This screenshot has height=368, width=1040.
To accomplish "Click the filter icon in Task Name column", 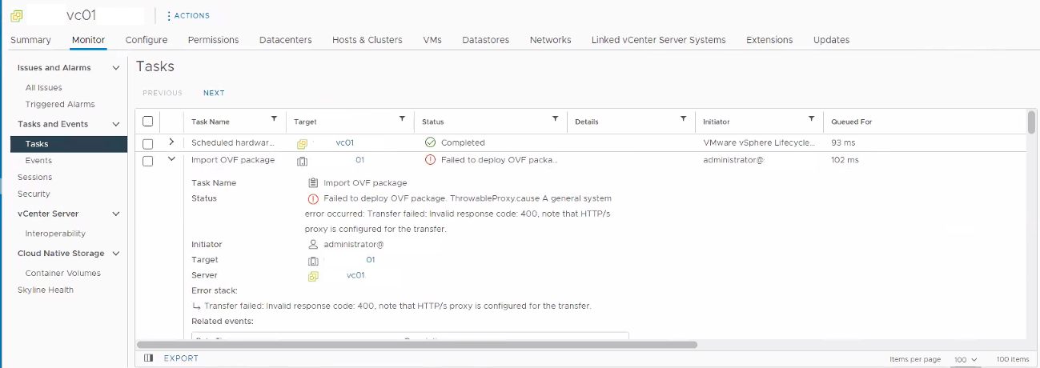I will coord(274,118).
